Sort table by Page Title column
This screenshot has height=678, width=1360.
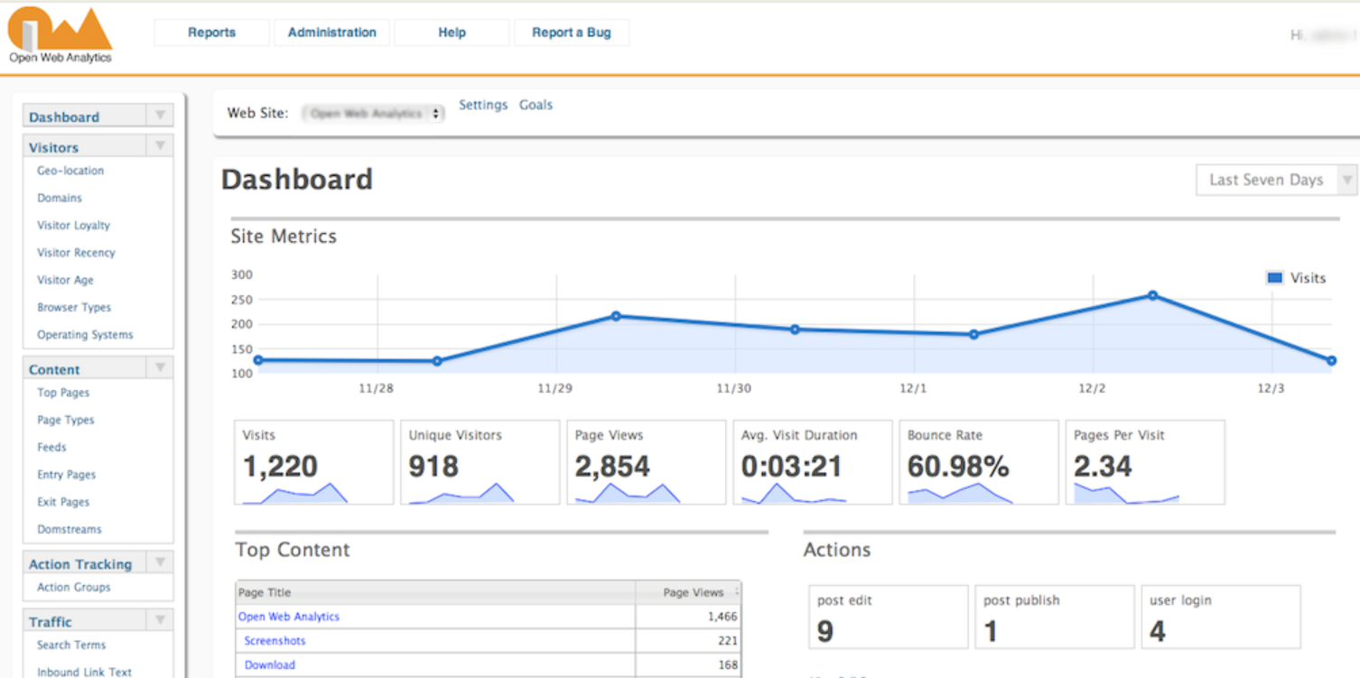435,592
